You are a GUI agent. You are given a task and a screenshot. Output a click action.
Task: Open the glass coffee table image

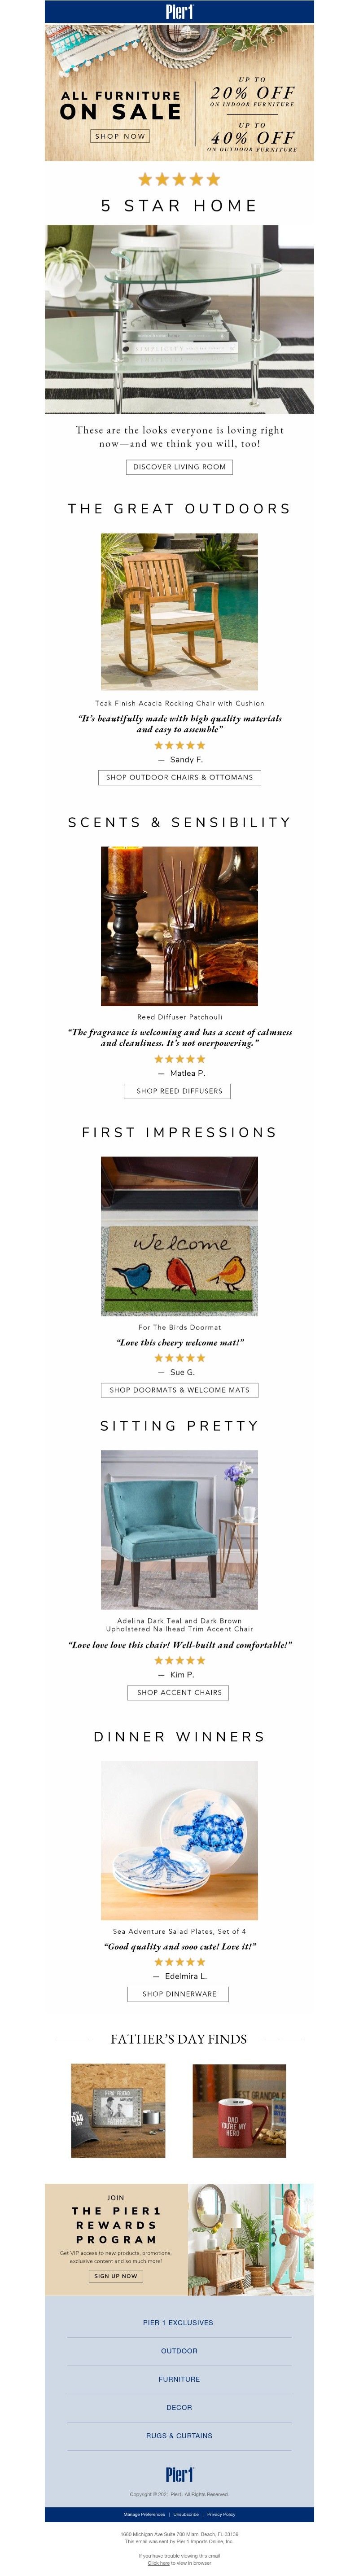pyautogui.click(x=179, y=319)
